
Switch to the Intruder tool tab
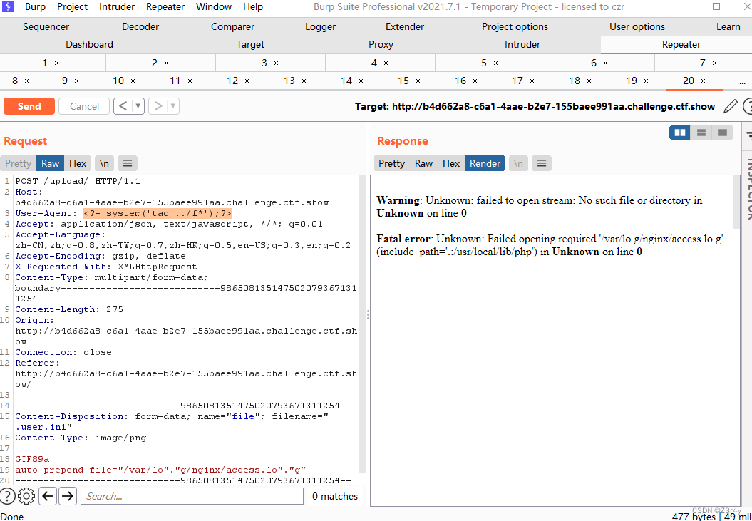coord(522,45)
